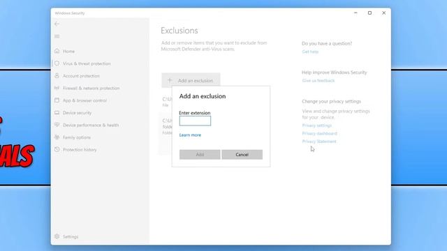Open the Learn more link
This screenshot has height=251, width=447.
[x=190, y=135]
